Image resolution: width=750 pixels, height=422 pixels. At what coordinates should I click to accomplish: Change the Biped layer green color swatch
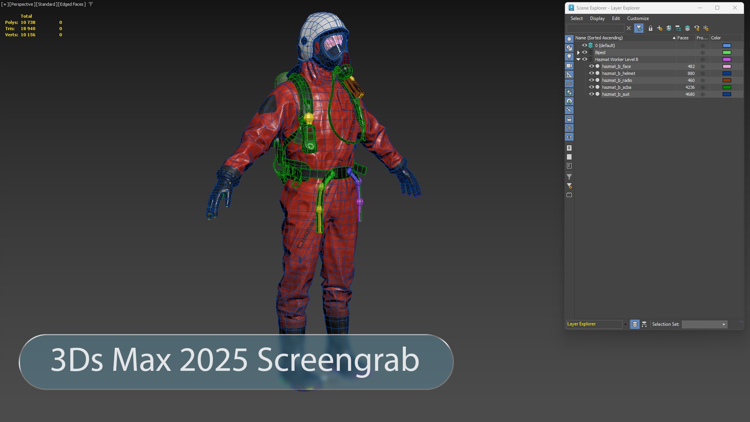[727, 52]
